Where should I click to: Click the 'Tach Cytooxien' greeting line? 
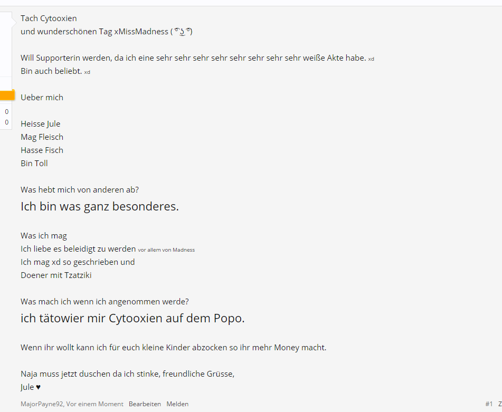49,18
